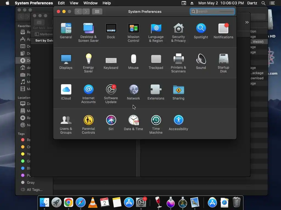Click the System Preferences search field
Viewport: 281px width, 210px height.
click(212, 11)
